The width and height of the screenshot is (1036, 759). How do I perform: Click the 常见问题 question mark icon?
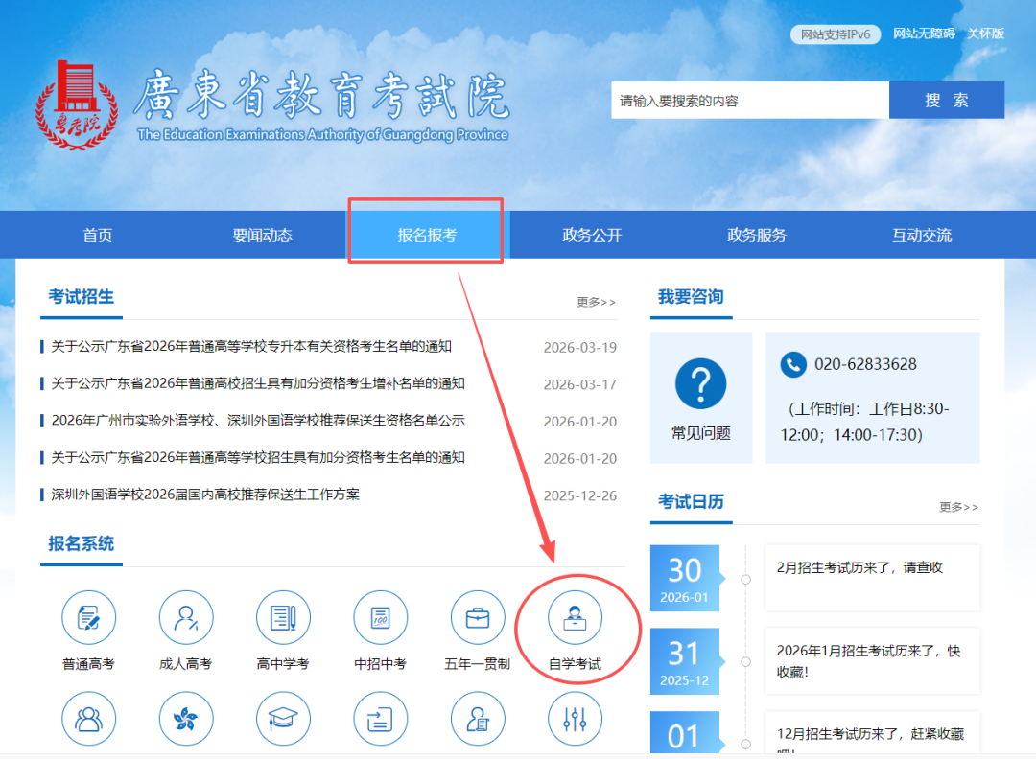(700, 383)
